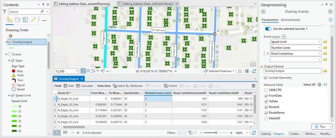This screenshot has width=336, height=138.
Task: Toggle Use the selected records switch
Action: pyautogui.click(x=268, y=29)
